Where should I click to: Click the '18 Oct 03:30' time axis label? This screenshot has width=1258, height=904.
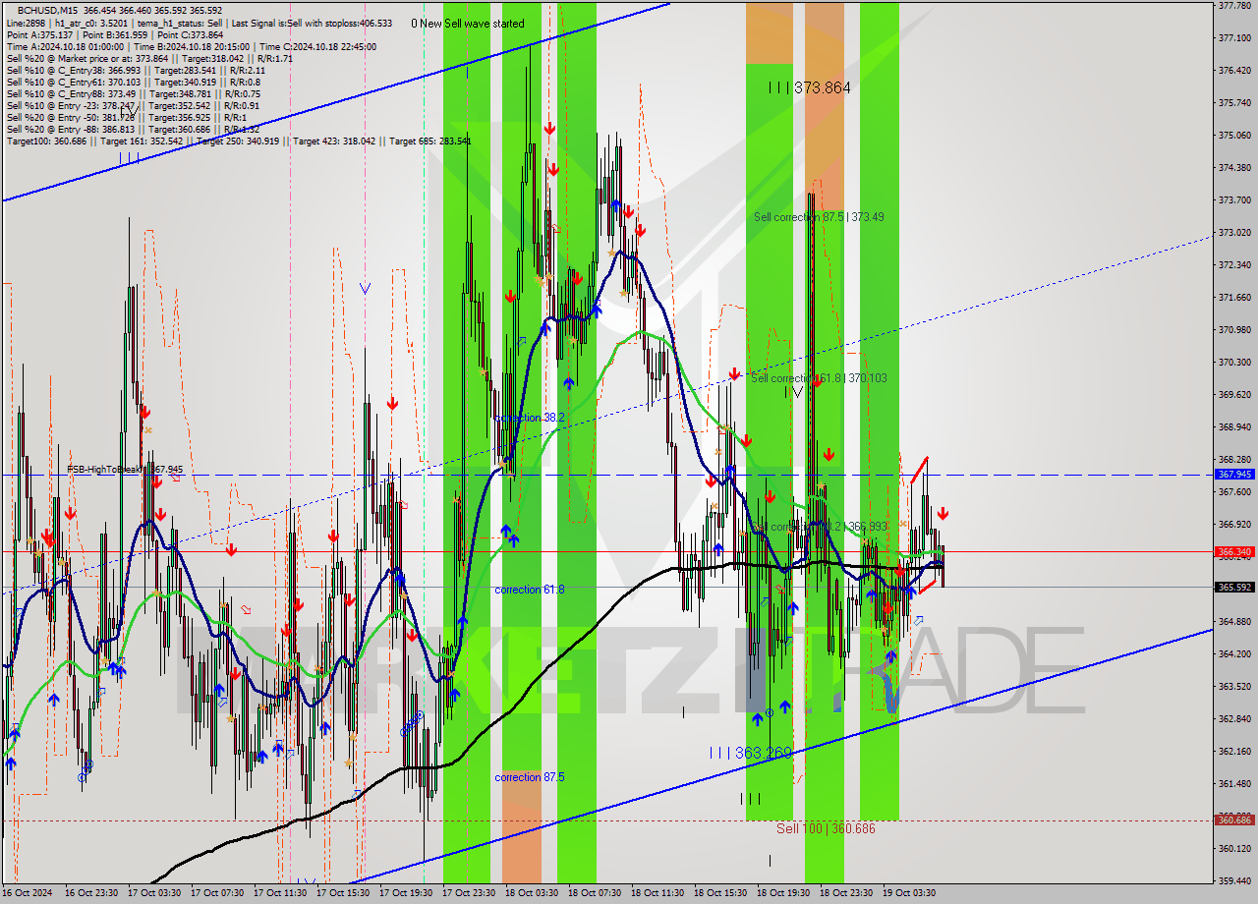(532, 893)
